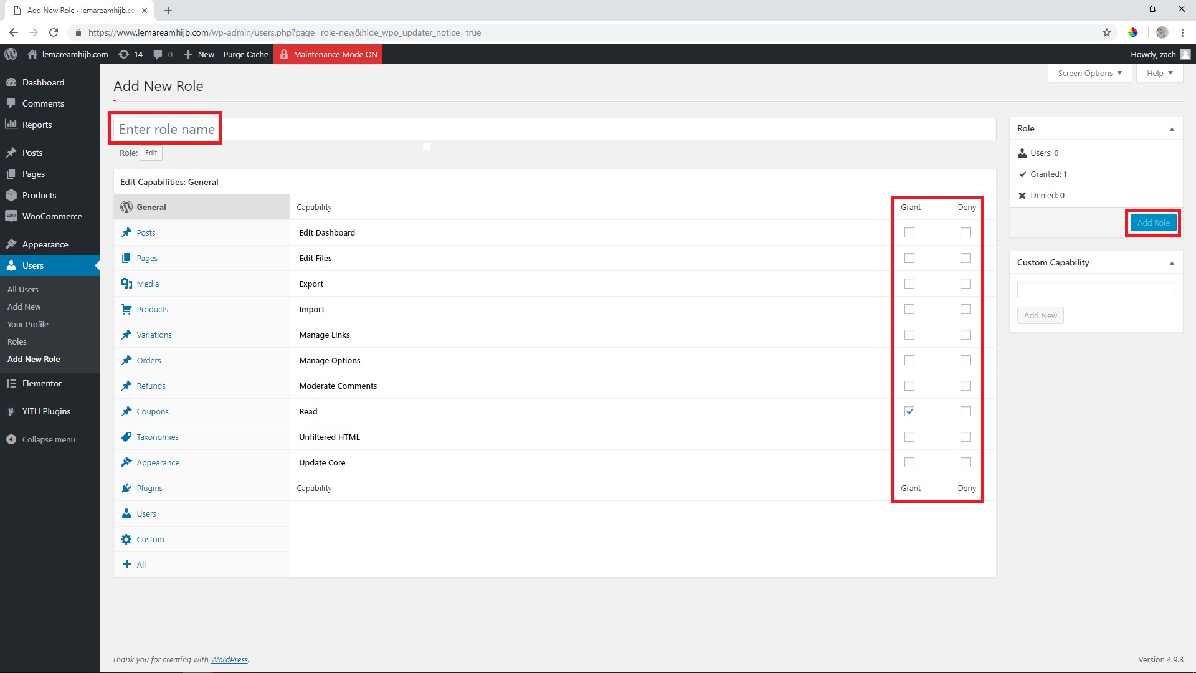Open the updates icon showing 14
Viewport: 1196px width, 673px height.
[x=124, y=54]
